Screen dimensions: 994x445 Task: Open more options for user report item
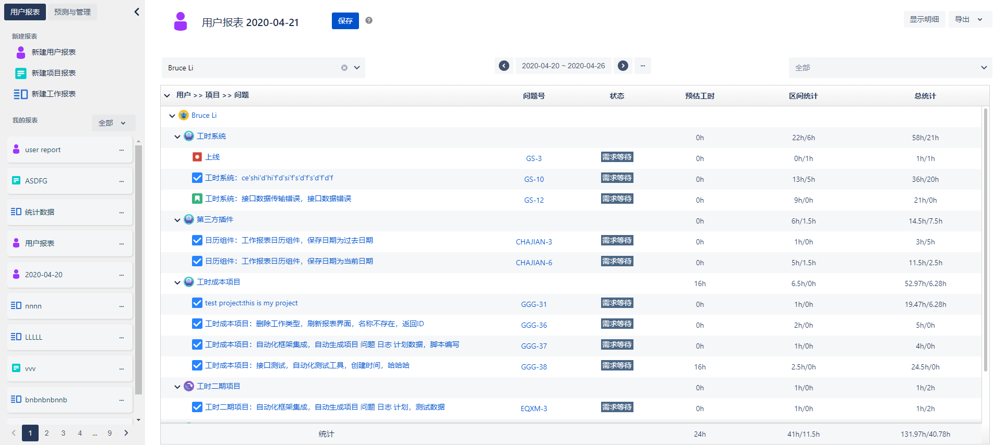(122, 150)
